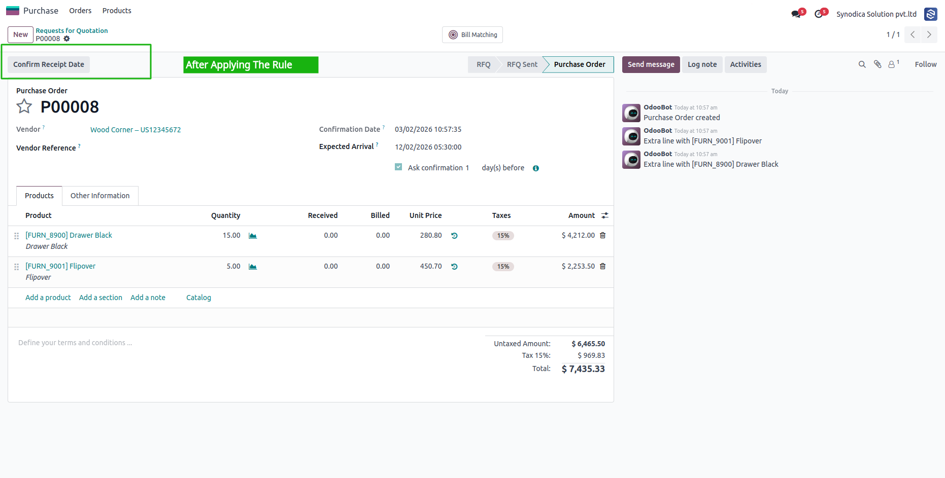
Task: Uncheck the Ask confirmation checkbox
Action: click(x=398, y=167)
